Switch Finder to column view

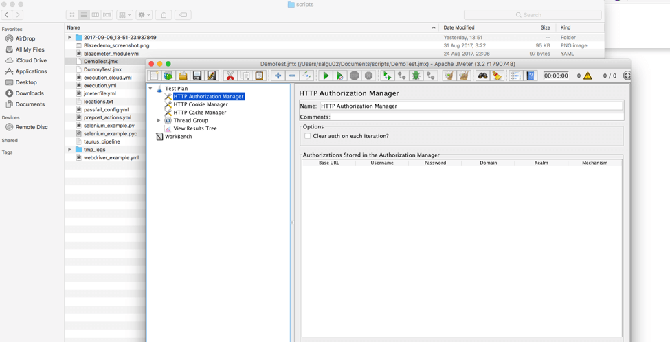click(x=96, y=15)
